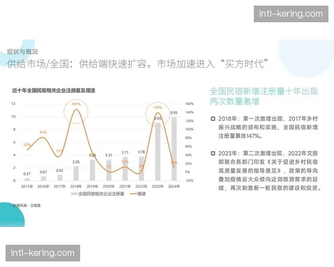
Task: Select the paragraph starting '2023年：第二次激增出现'
Action: [x=269, y=171]
